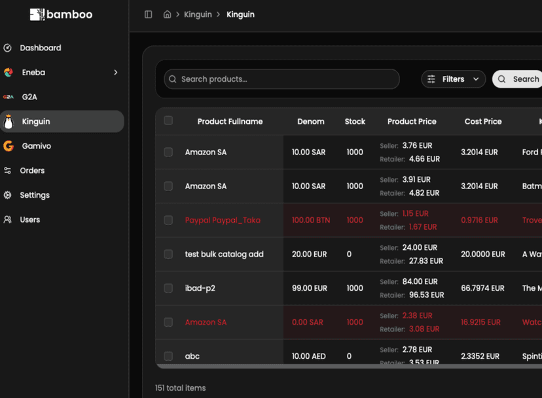Sort by Product Price column header

tap(412, 121)
